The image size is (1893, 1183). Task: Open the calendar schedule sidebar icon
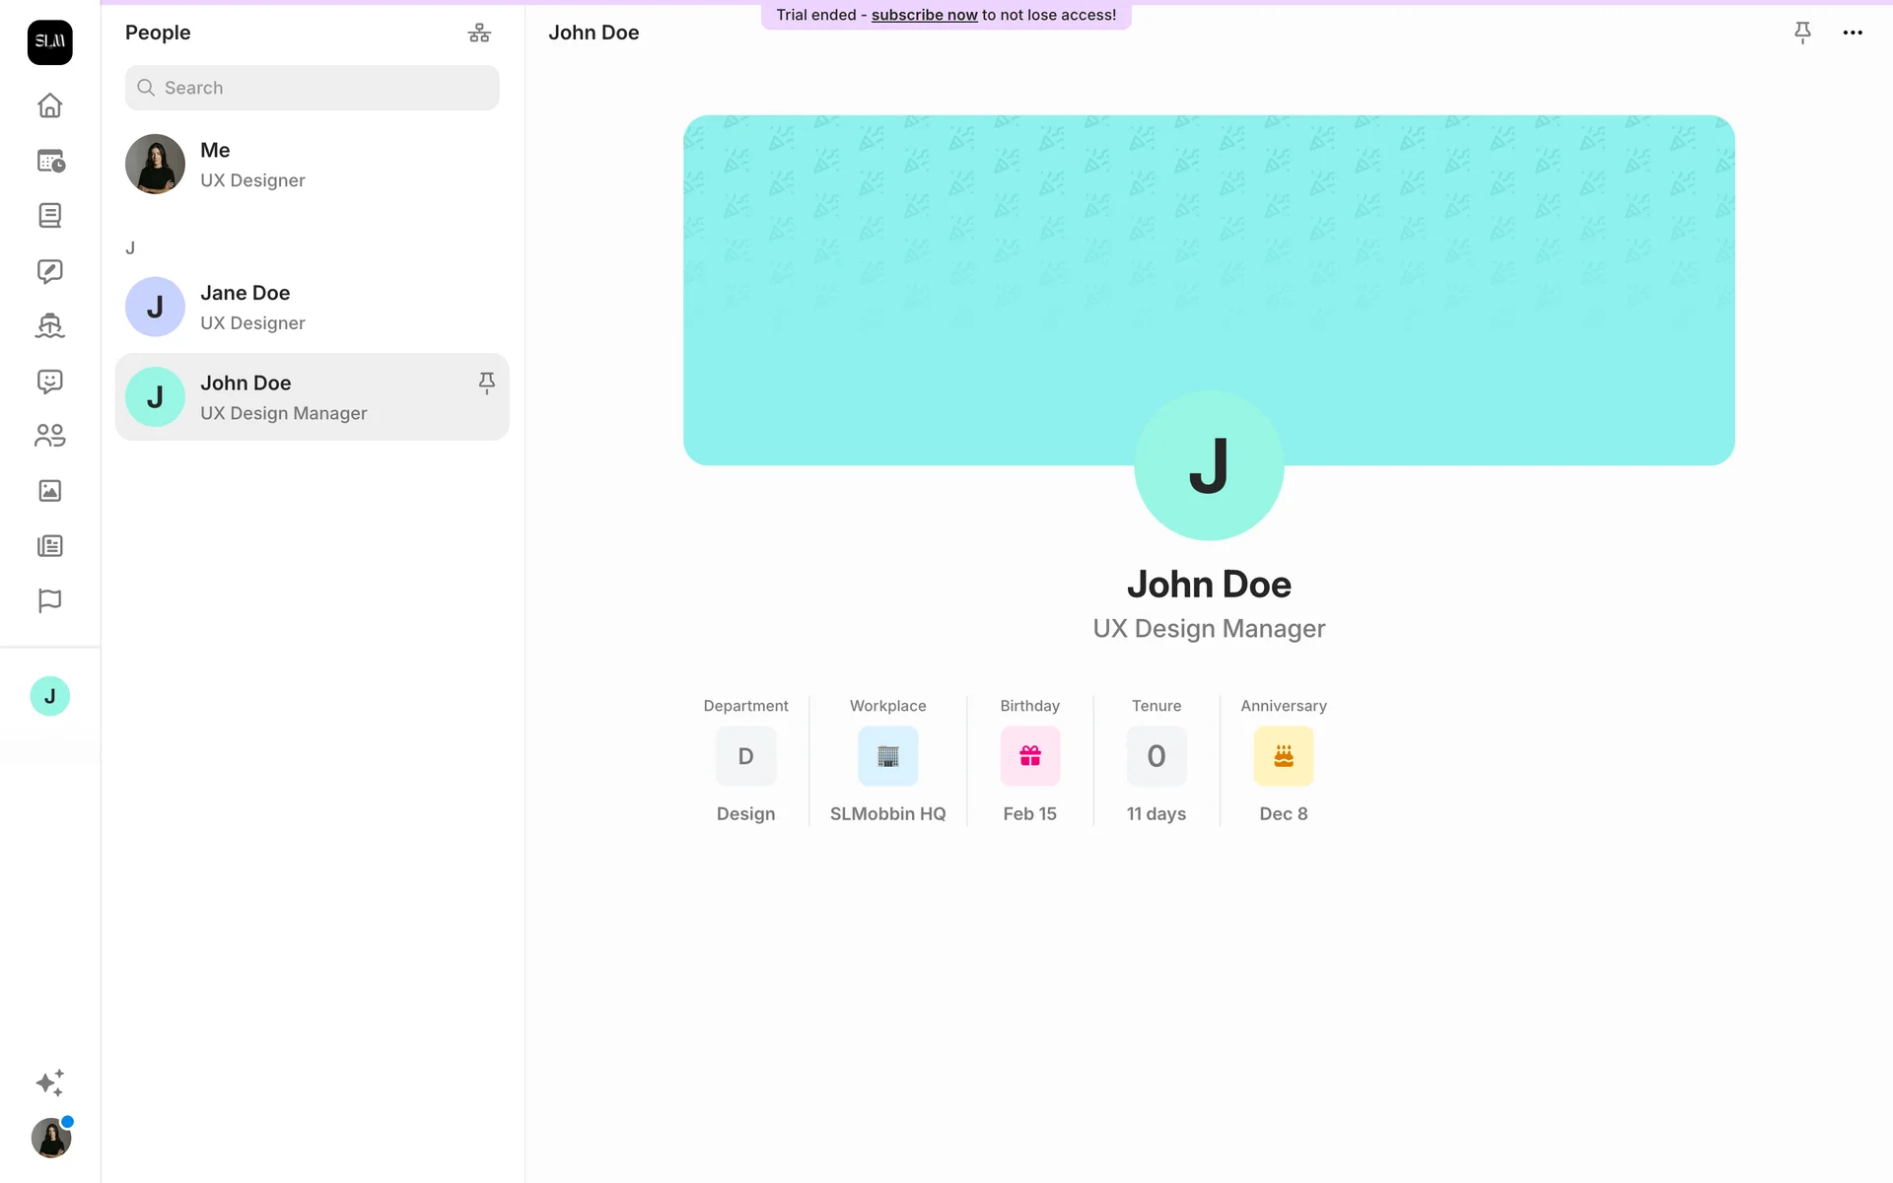(50, 161)
